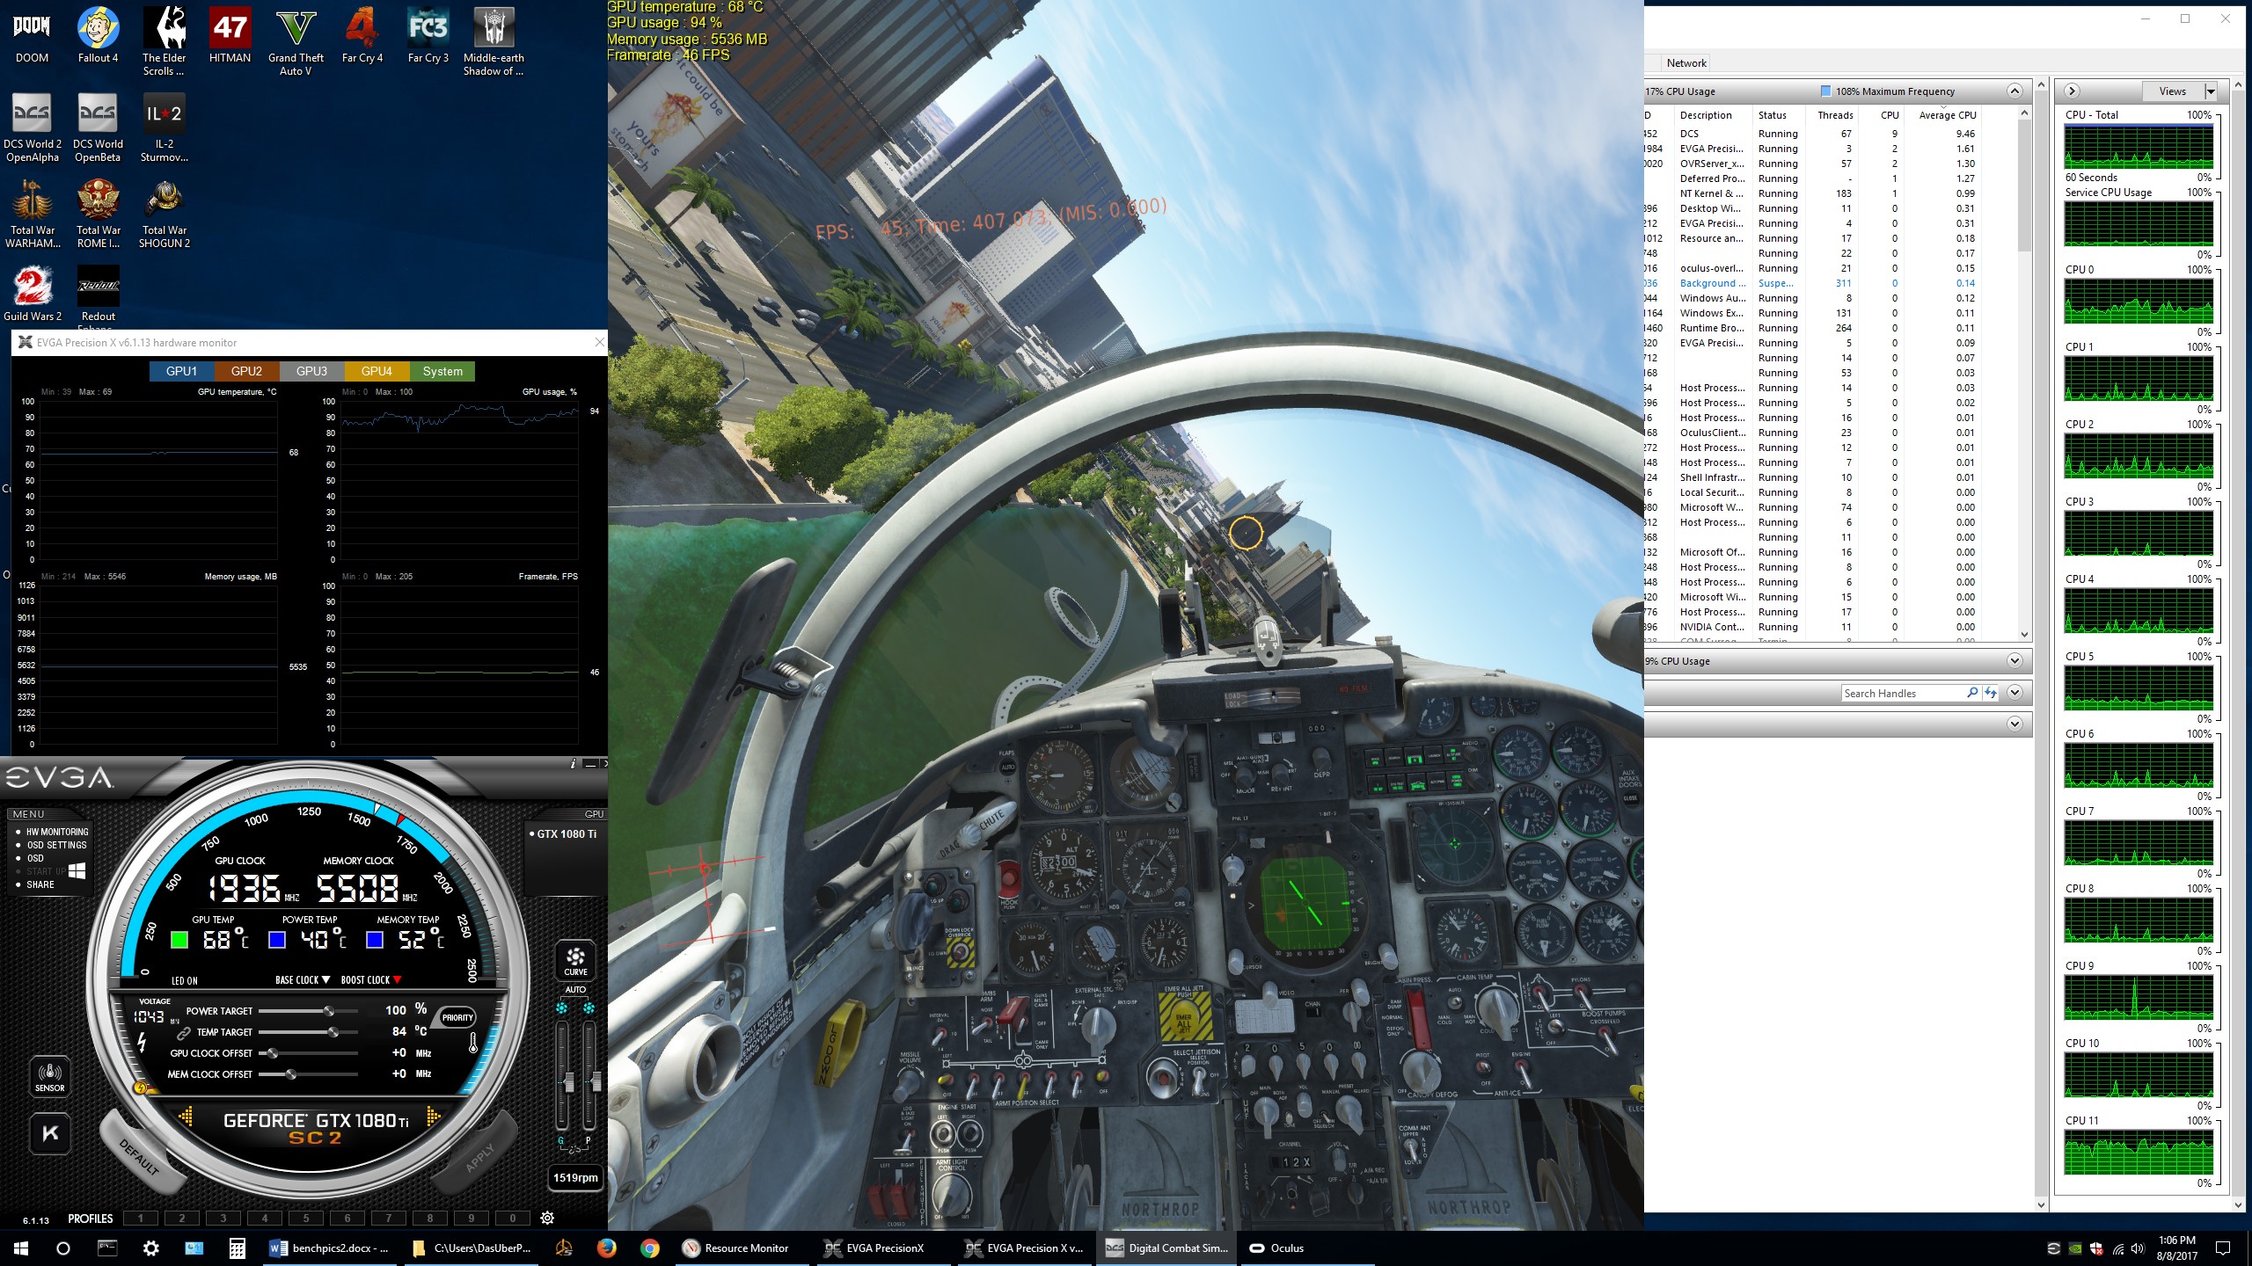Open Grand Theft Auto V desktop shortcut
This screenshot has width=2252, height=1266.
coord(296,42)
